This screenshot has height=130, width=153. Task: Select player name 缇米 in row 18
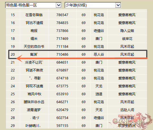click(34, 39)
